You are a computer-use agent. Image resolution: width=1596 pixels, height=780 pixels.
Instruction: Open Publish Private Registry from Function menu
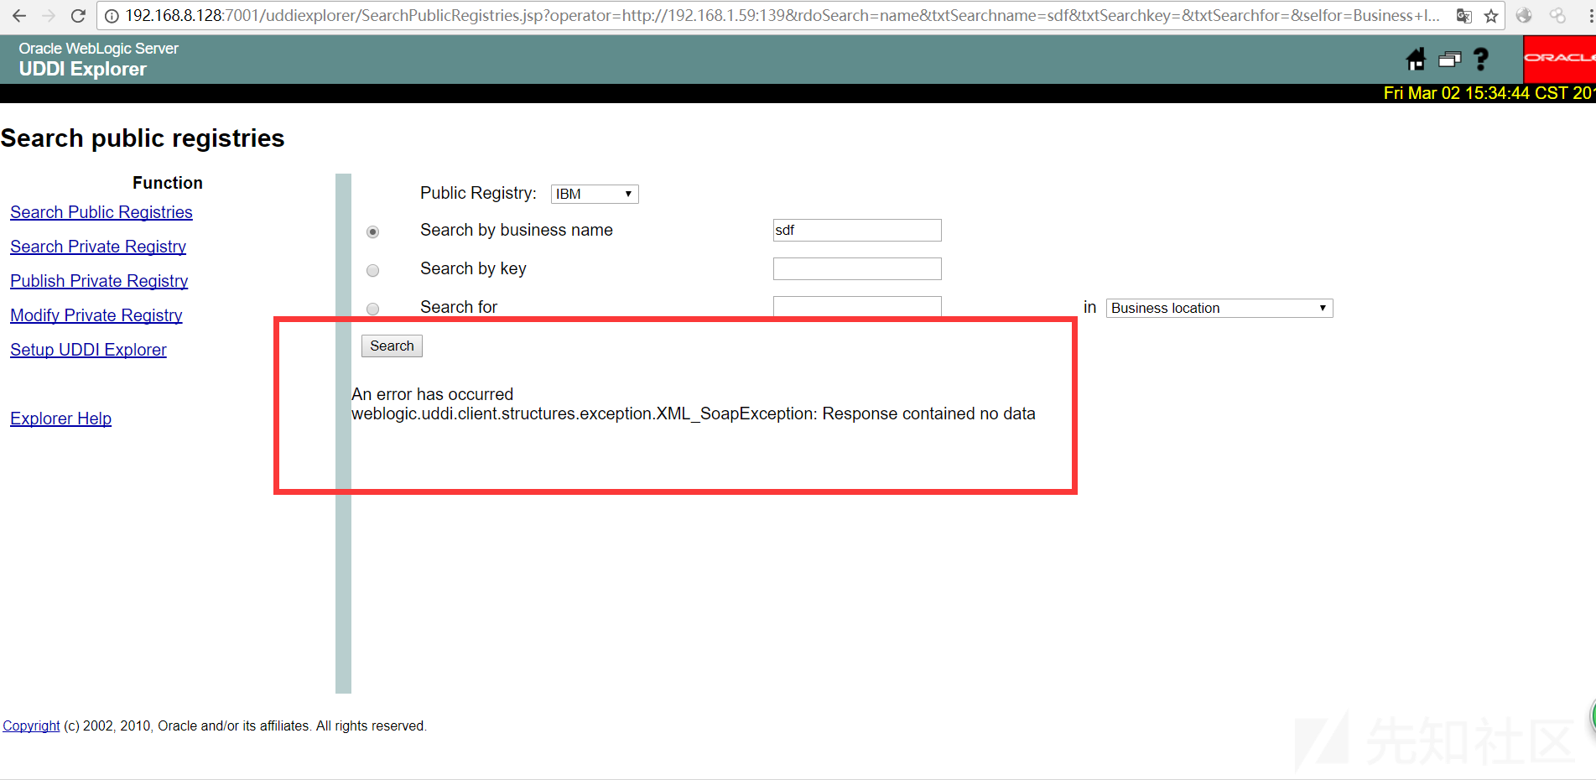[99, 281]
